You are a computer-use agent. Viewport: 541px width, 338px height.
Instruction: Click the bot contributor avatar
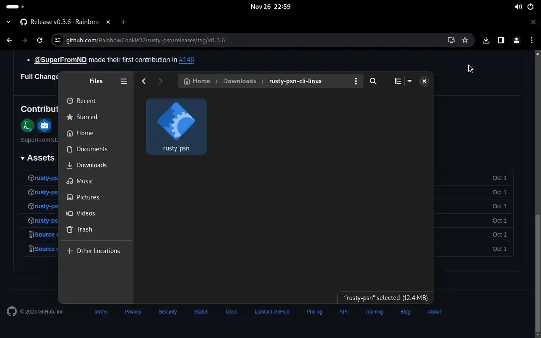(x=44, y=125)
